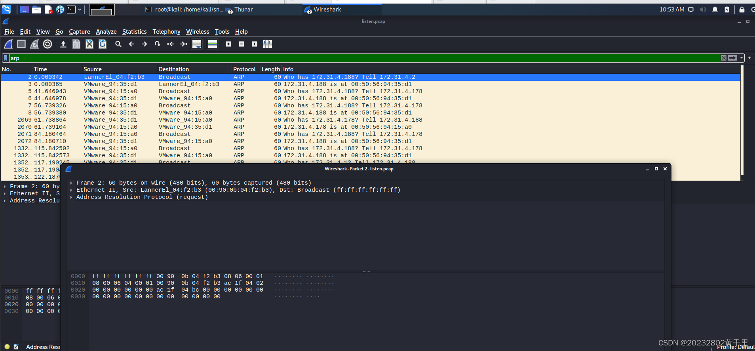Screen dimensions: 755x351
Task: Open capture file properties status icon
Action: click(x=16, y=347)
